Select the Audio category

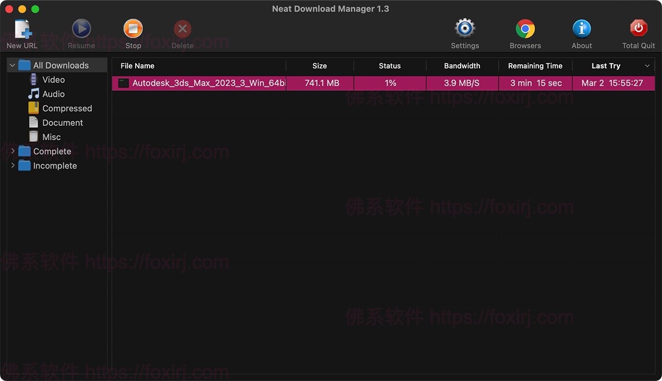pos(53,94)
